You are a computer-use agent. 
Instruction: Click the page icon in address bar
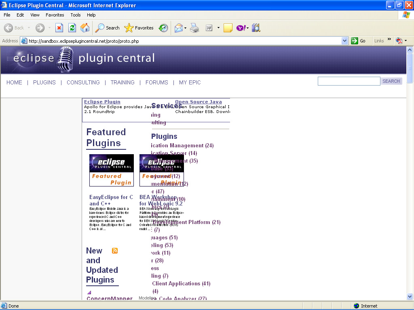(x=24, y=41)
